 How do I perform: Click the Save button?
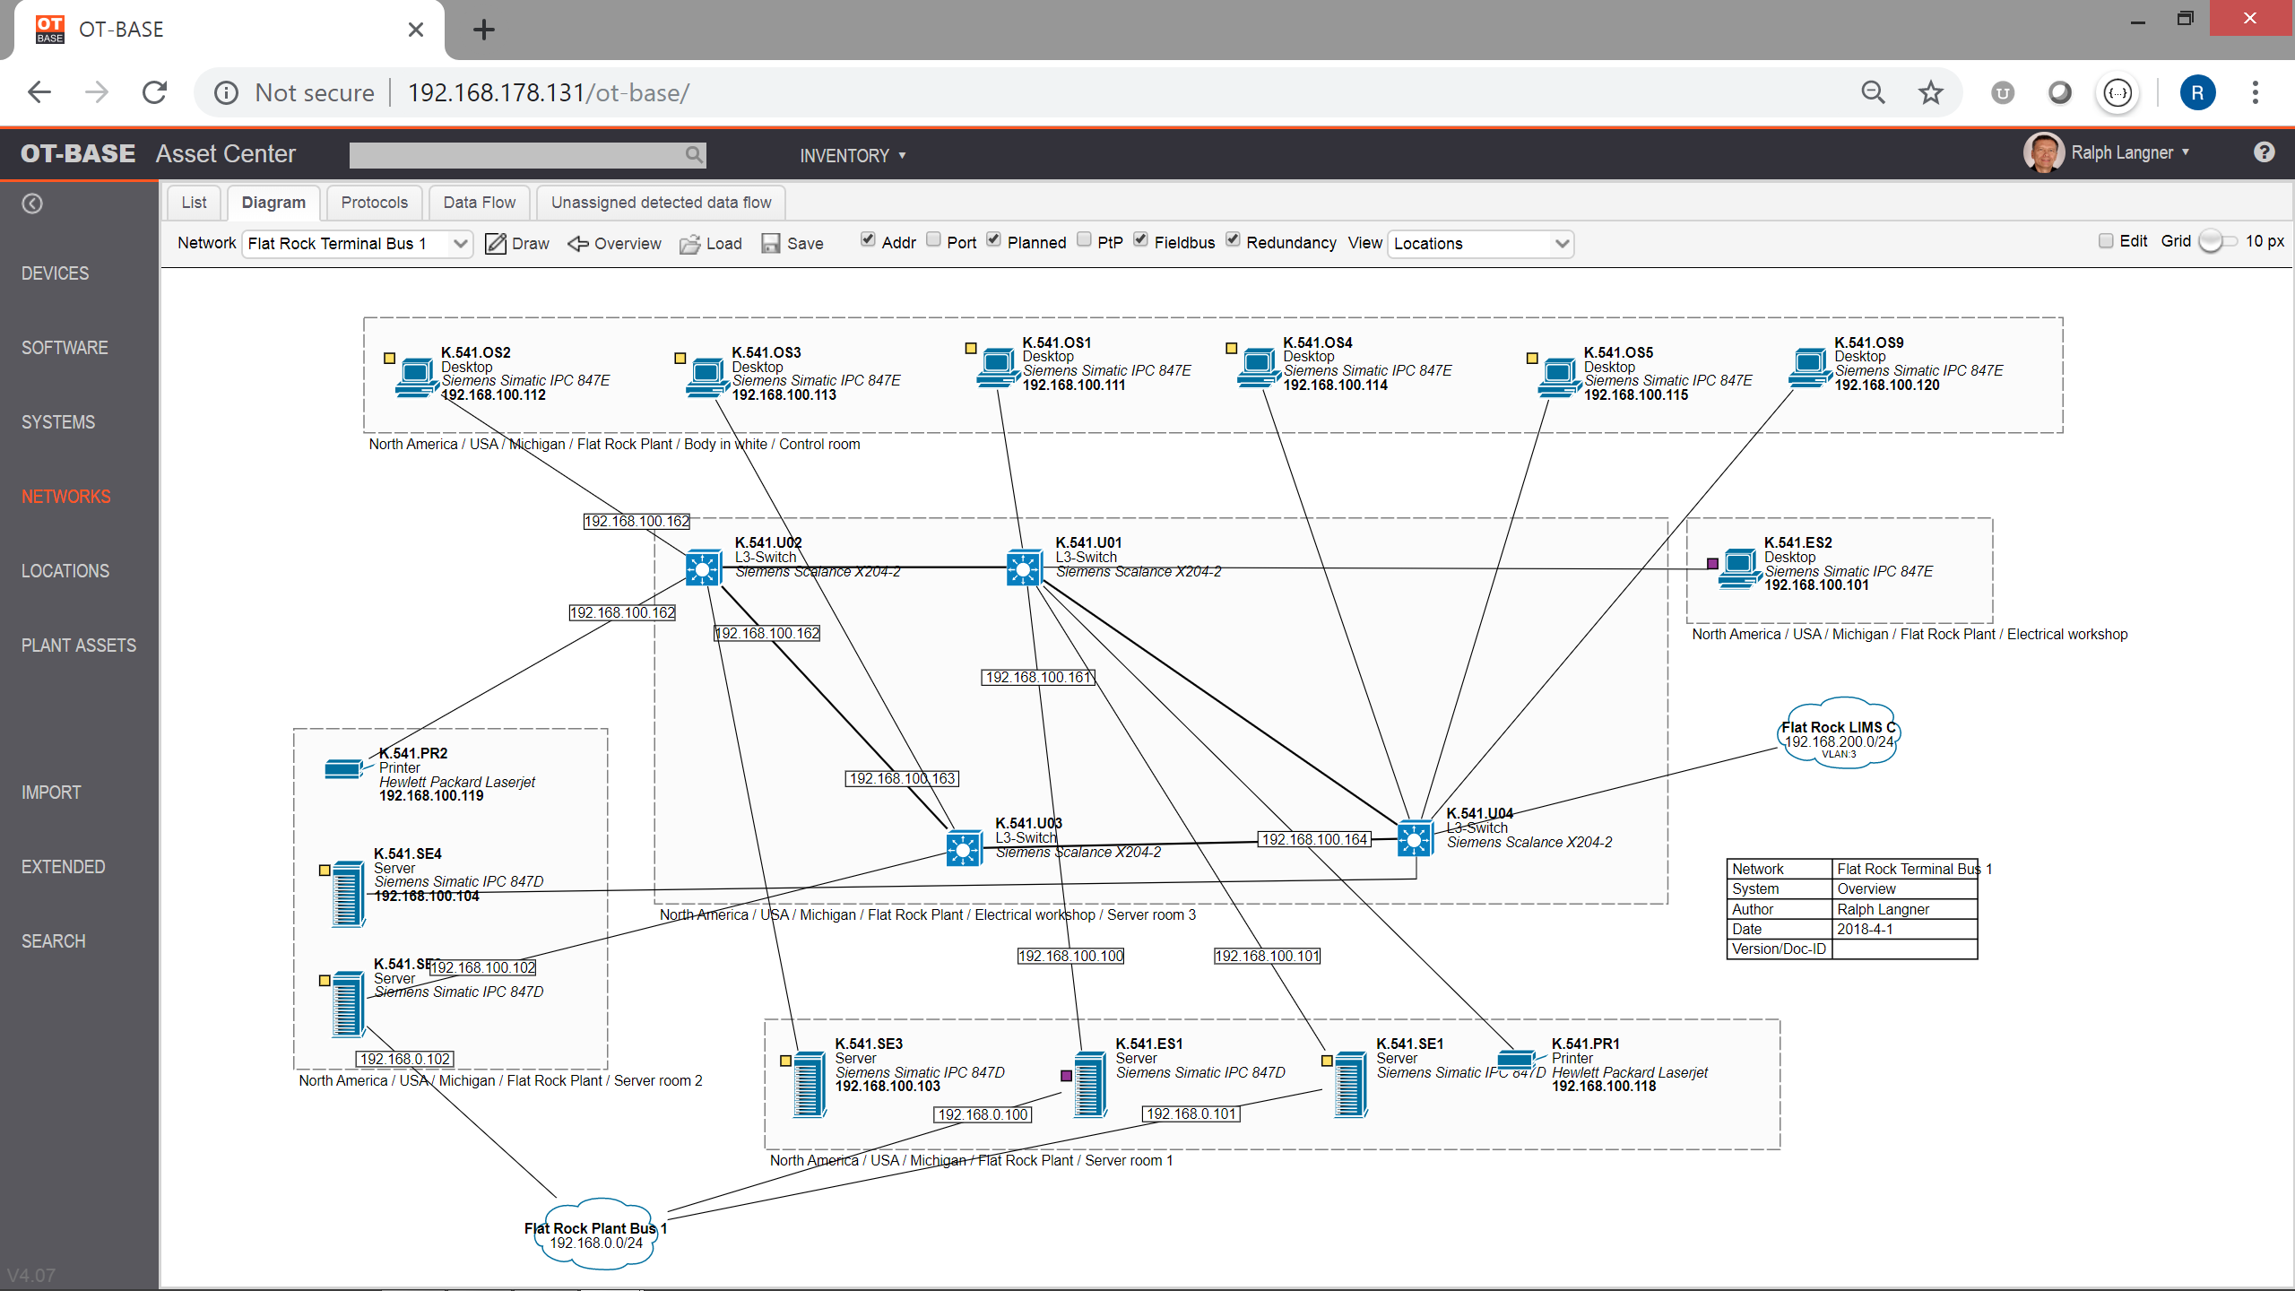click(792, 244)
